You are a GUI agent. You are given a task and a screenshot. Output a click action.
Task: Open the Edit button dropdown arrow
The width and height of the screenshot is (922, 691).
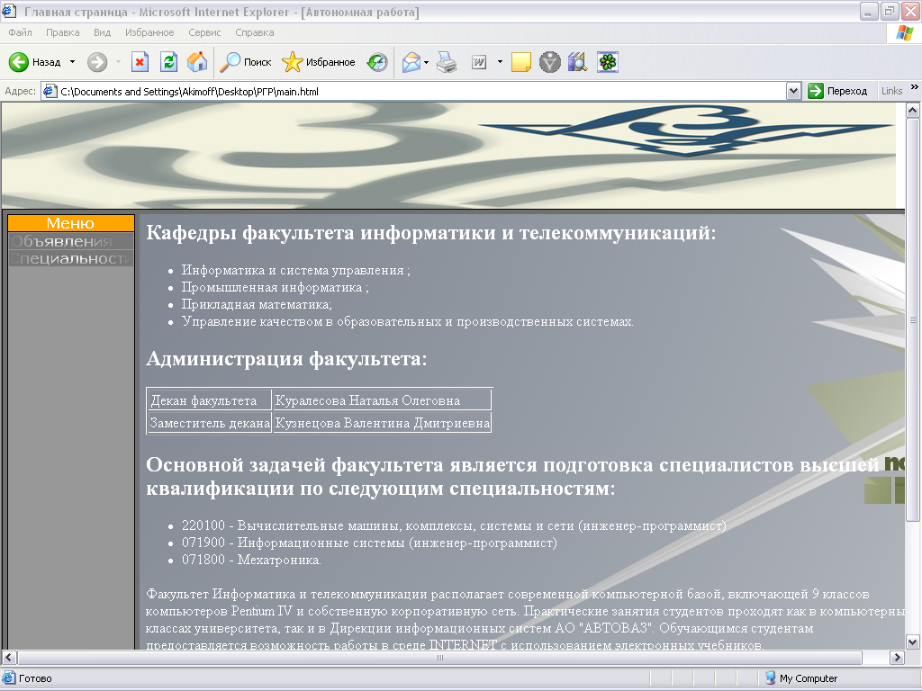pyautogui.click(x=500, y=62)
